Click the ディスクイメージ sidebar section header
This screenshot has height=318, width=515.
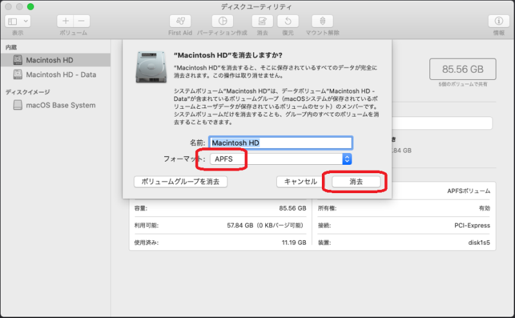[28, 92]
